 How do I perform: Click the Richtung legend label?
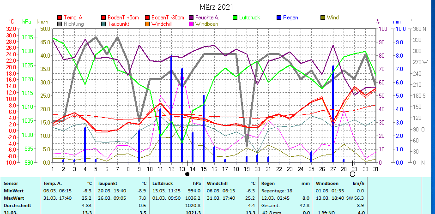(x=74, y=24)
